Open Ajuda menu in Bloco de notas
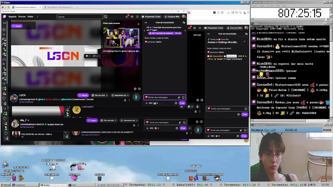The image size is (333, 187). click(285, 5)
